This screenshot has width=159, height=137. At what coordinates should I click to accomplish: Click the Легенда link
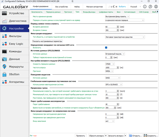click(x=33, y=136)
